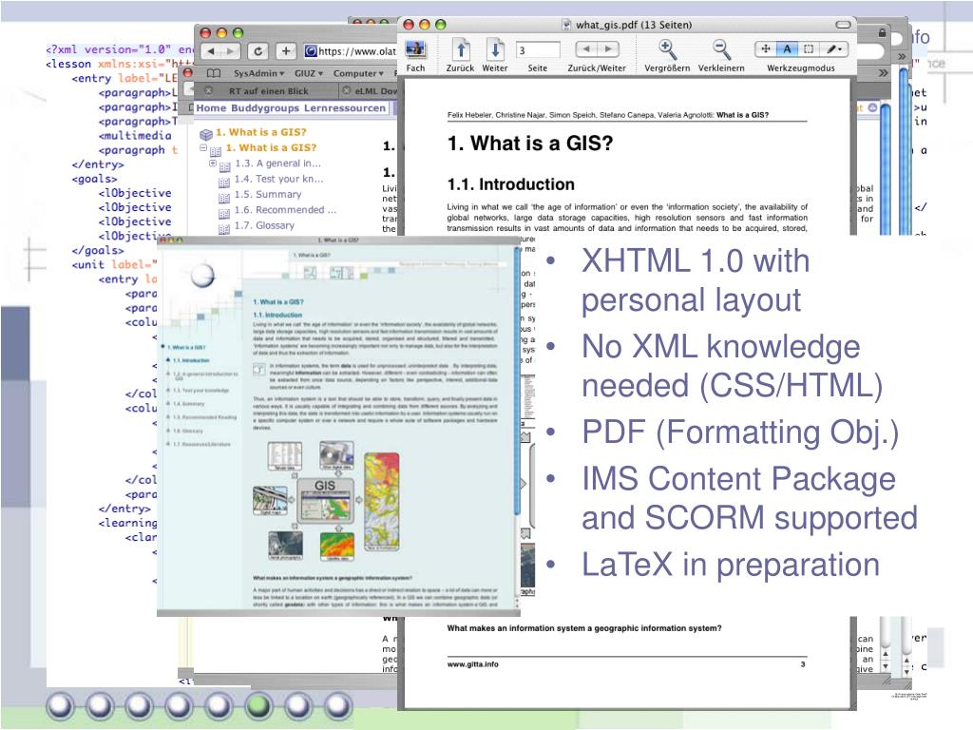
Task: Select the text tool in Werkzeugmodus
Action: (x=787, y=49)
